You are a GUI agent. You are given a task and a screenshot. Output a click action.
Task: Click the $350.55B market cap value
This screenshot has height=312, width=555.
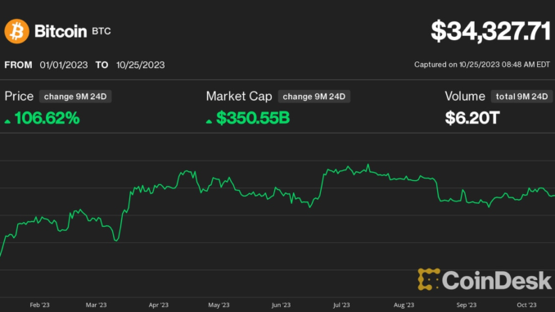pyautogui.click(x=253, y=118)
